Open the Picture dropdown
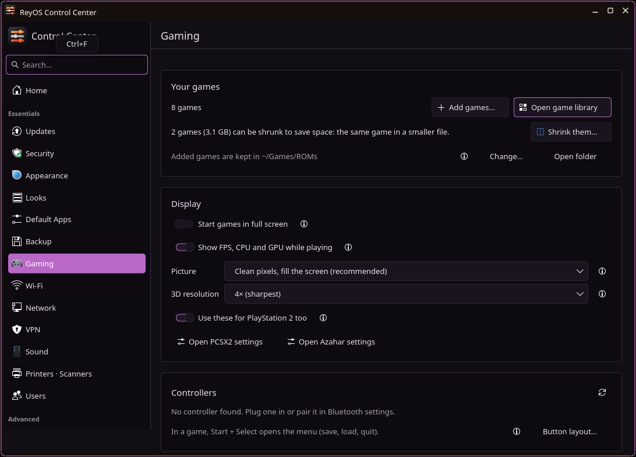Screen dimensions: 636x457 [x=406, y=271]
